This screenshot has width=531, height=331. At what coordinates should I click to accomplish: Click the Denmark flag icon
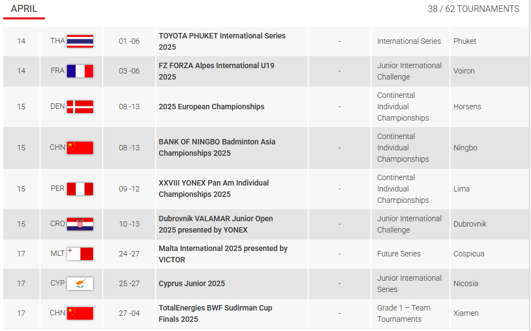pyautogui.click(x=80, y=107)
